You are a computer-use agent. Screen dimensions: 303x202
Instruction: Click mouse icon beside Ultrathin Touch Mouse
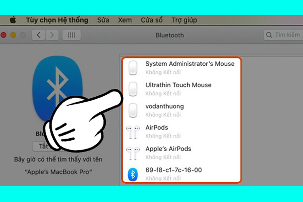click(x=133, y=89)
